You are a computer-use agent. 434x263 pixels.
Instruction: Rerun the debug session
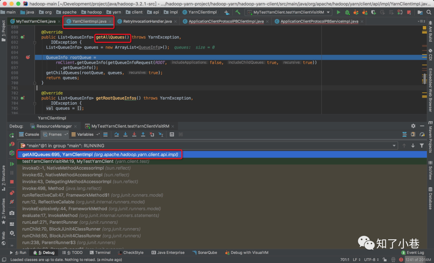click(x=12, y=135)
